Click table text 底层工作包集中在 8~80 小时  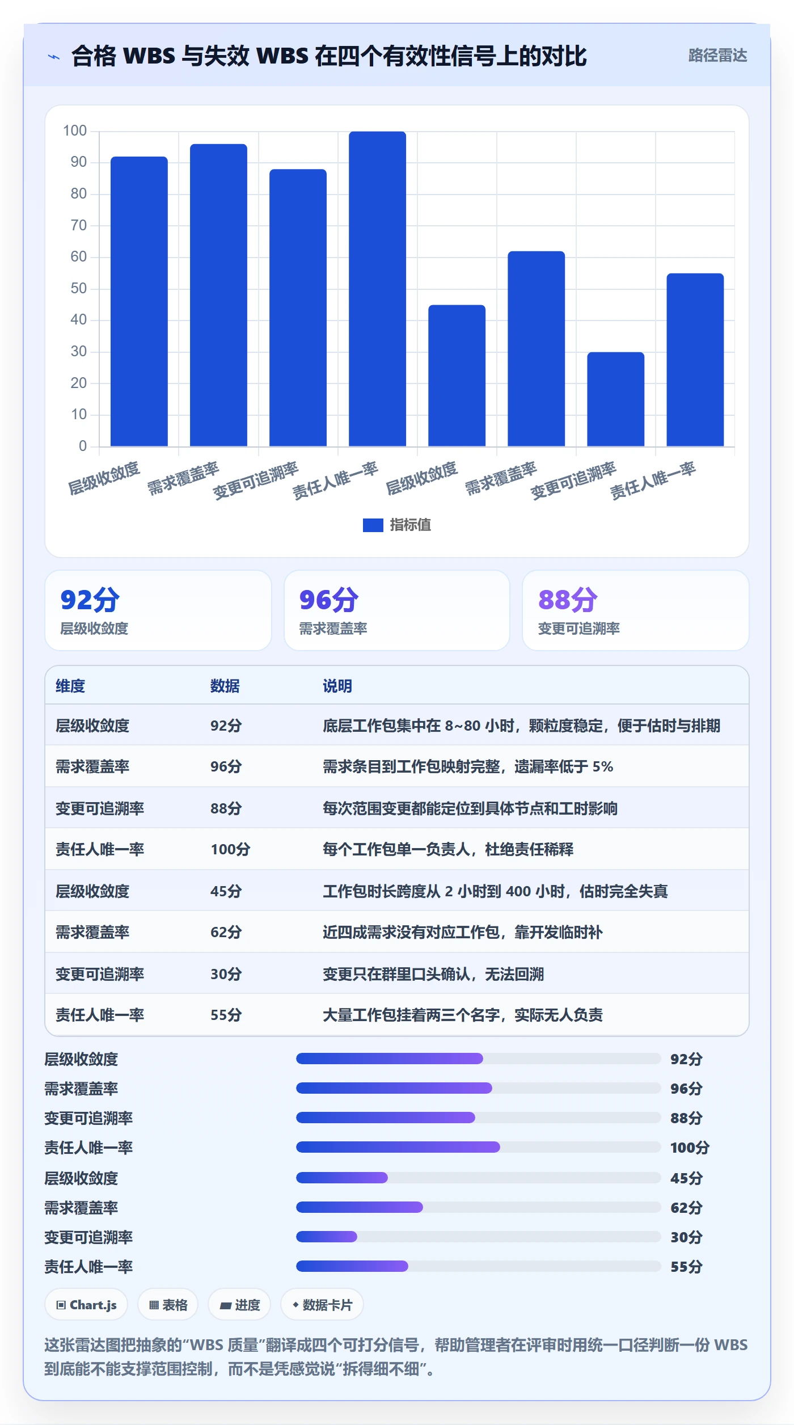(x=418, y=726)
